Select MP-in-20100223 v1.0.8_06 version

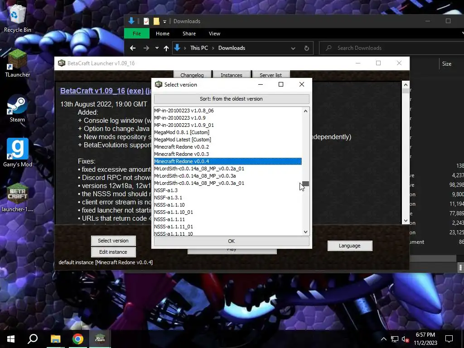[228, 111]
